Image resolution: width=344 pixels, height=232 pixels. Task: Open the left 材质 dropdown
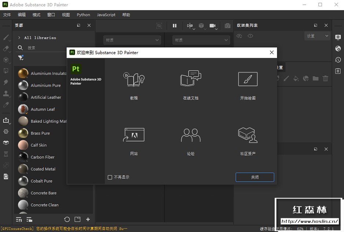tap(132, 40)
